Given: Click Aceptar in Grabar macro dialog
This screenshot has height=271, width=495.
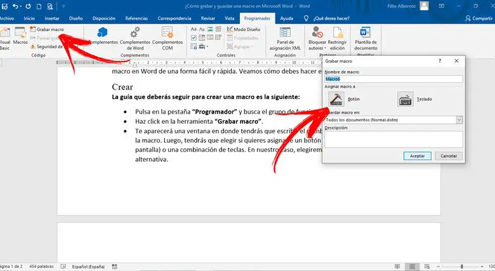Looking at the screenshot, I should point(418,155).
